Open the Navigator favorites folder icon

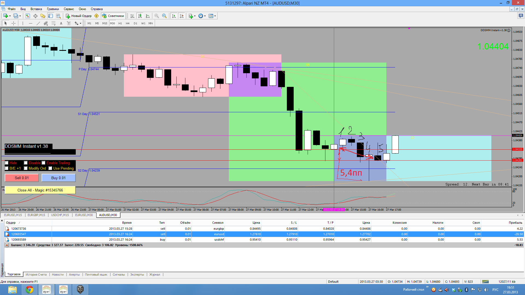(x=43, y=16)
